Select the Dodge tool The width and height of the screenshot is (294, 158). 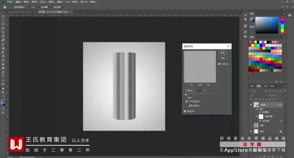[x=3, y=68]
